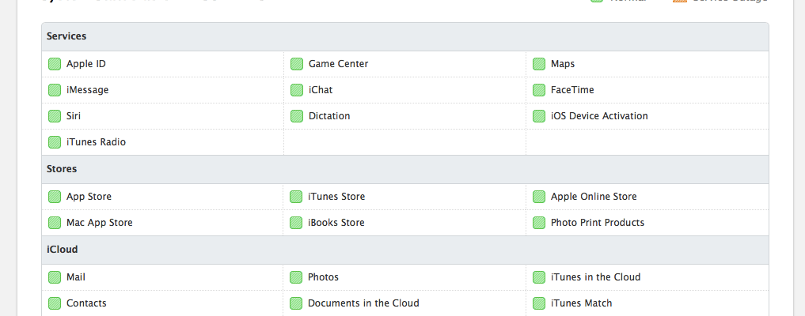
Task: Click the green status icon next to Maps
Action: [539, 64]
